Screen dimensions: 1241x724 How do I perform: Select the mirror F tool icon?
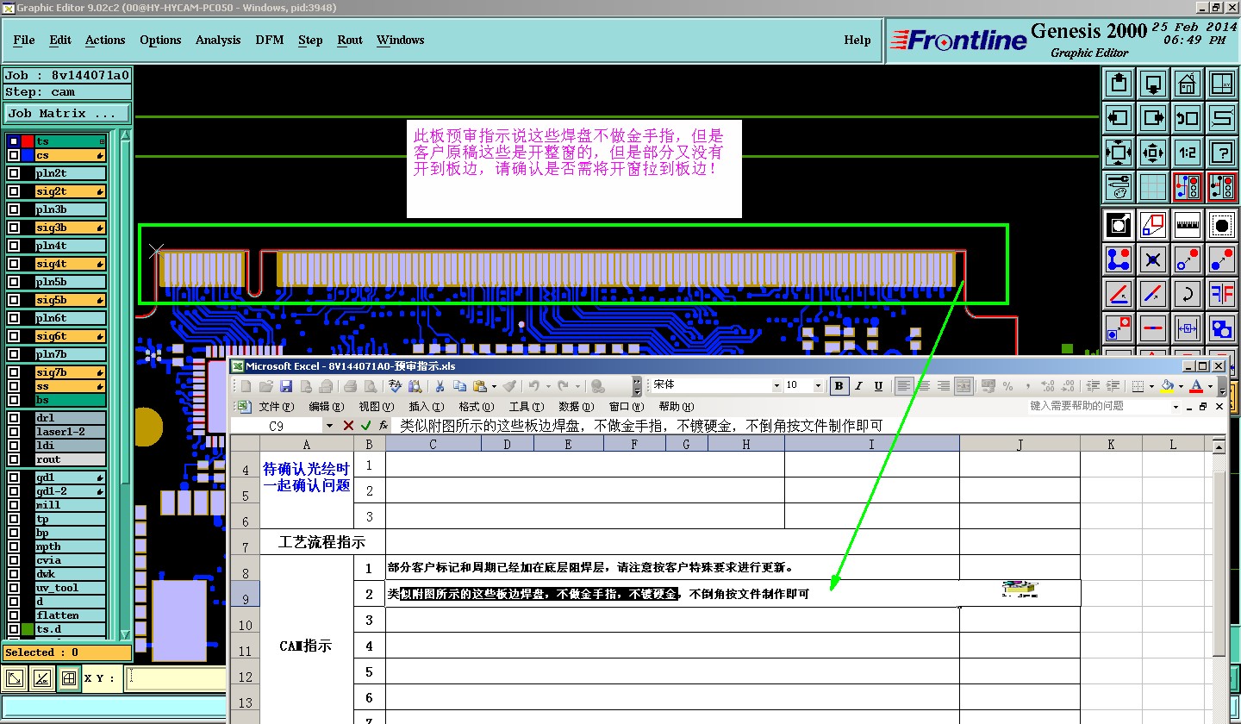pyautogui.click(x=1221, y=293)
